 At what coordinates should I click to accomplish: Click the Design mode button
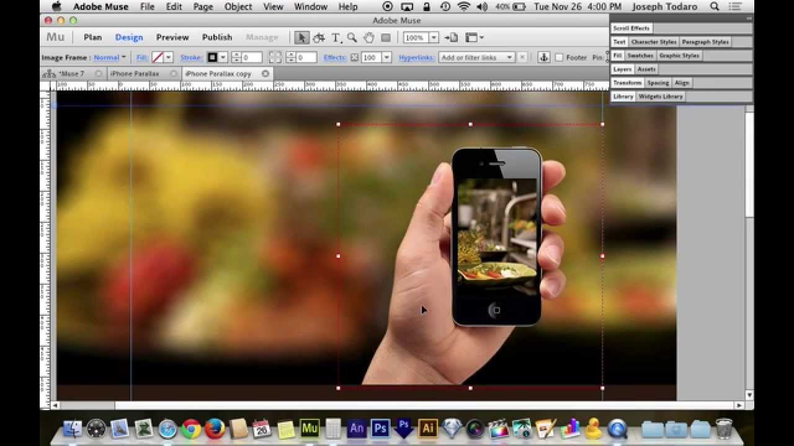[x=129, y=38]
